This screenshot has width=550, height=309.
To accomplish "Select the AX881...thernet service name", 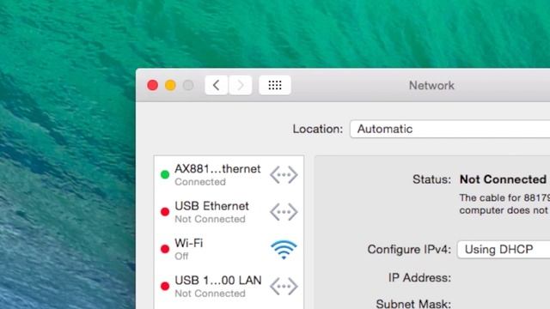I will (x=217, y=169).
